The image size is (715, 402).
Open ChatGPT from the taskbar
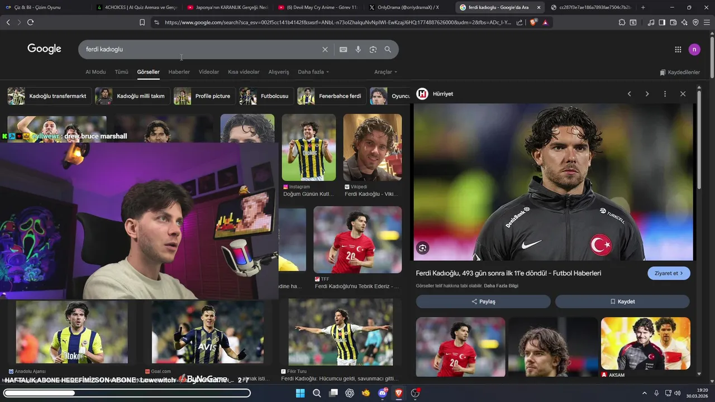[350, 393]
